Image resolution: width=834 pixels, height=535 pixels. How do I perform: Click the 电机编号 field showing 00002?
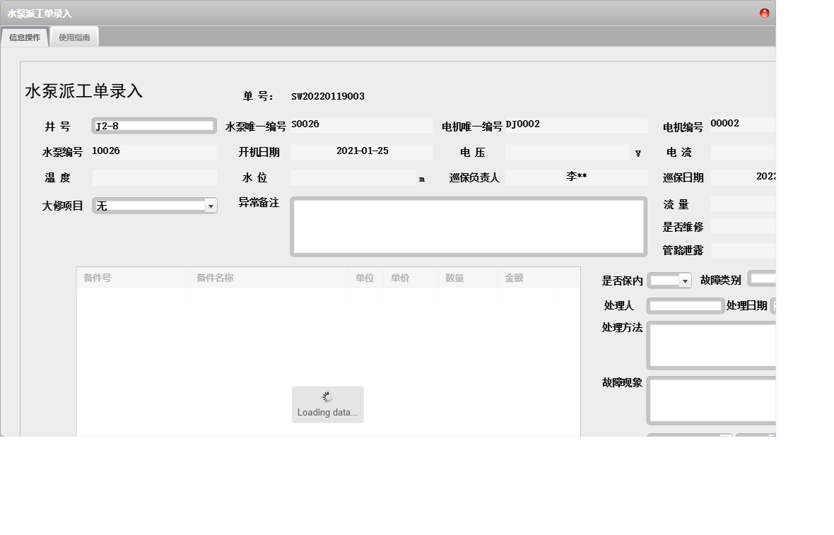[x=743, y=124]
